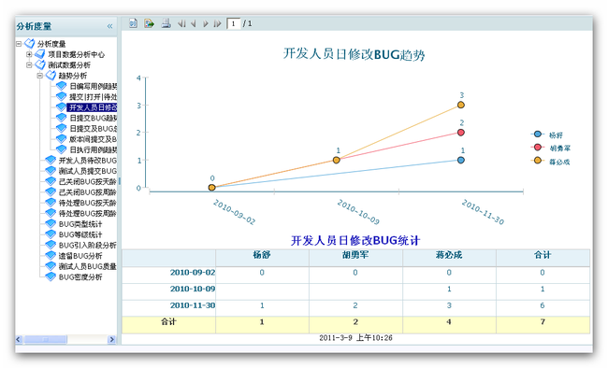608x368 pixels.
Task: Open the 日编写用例趋势 report
Action: [x=93, y=86]
